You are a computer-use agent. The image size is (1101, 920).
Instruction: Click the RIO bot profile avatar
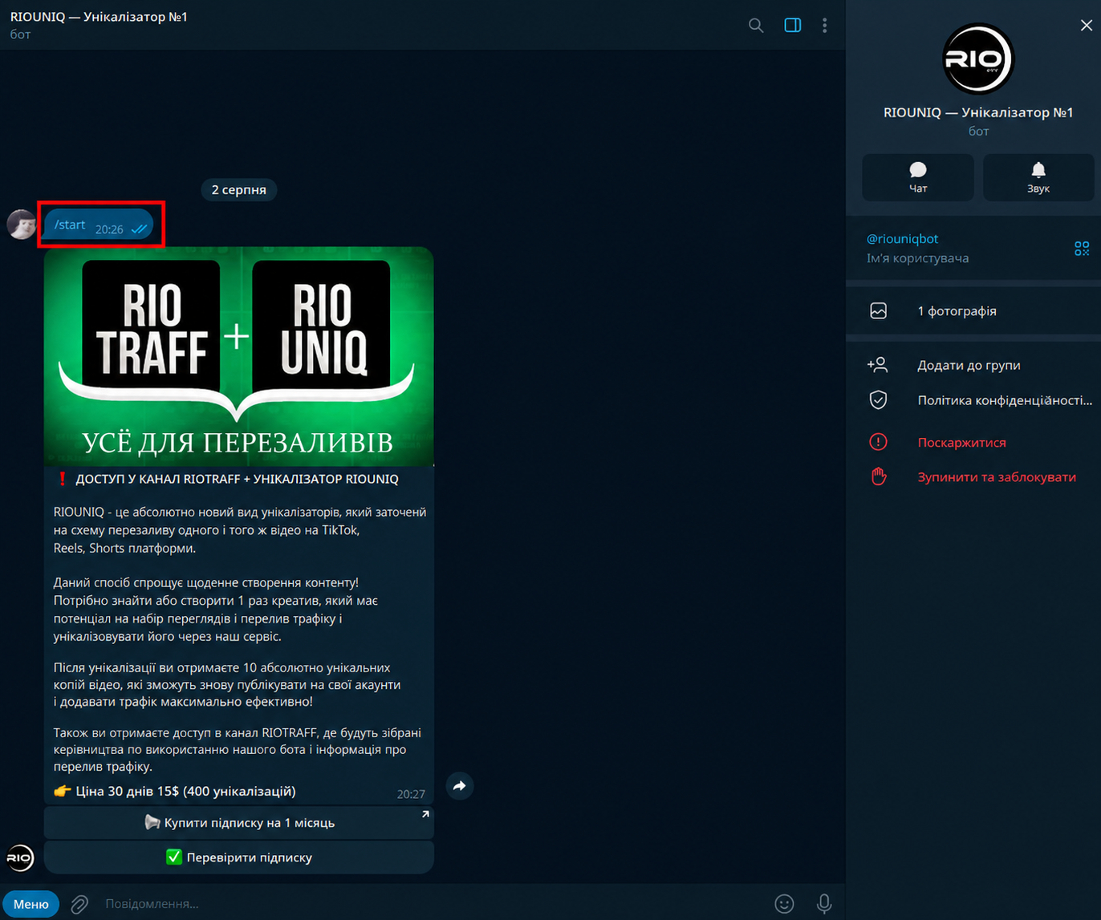tap(978, 59)
